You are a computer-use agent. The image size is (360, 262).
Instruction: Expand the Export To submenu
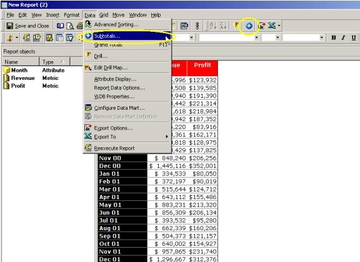click(127, 137)
